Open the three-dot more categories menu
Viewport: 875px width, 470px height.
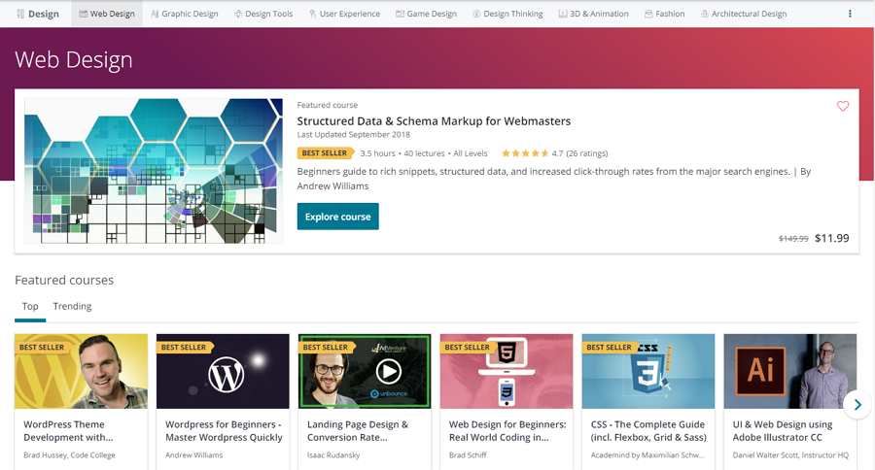(x=850, y=14)
